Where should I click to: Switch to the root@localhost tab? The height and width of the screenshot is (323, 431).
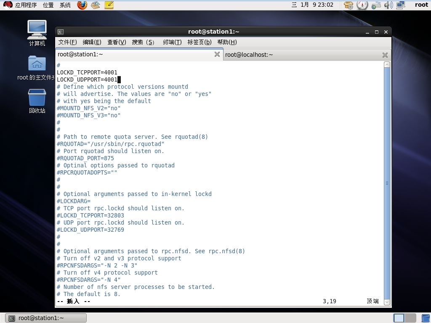[307, 55]
